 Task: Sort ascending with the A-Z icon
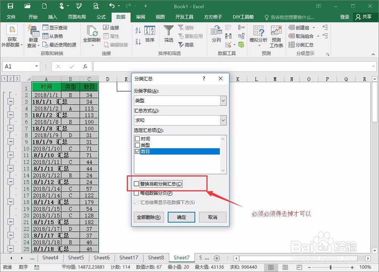pos(138,30)
